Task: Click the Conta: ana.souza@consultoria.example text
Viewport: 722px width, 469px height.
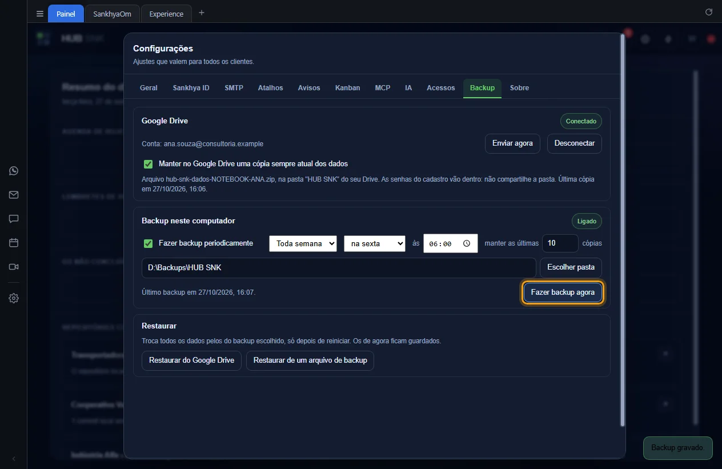Action: (x=202, y=144)
